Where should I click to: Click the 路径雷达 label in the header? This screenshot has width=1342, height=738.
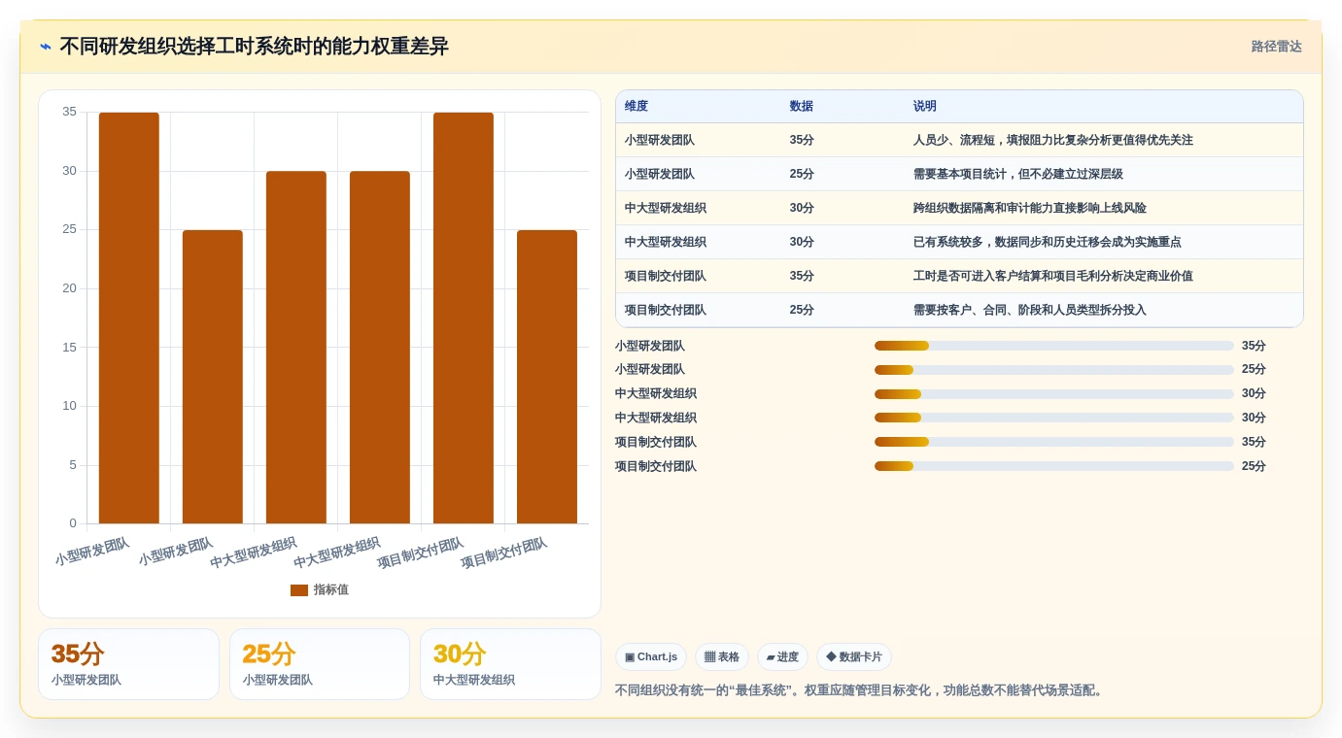(x=1276, y=47)
